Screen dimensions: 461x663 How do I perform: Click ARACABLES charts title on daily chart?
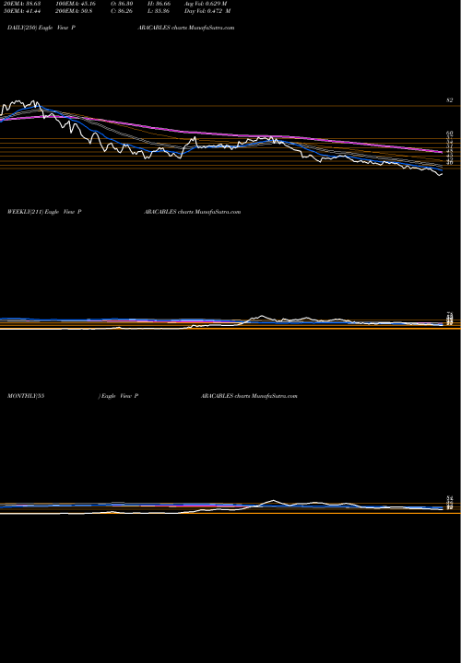[x=186, y=28]
